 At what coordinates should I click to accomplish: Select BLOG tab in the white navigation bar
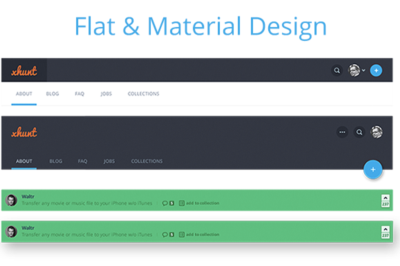52,94
